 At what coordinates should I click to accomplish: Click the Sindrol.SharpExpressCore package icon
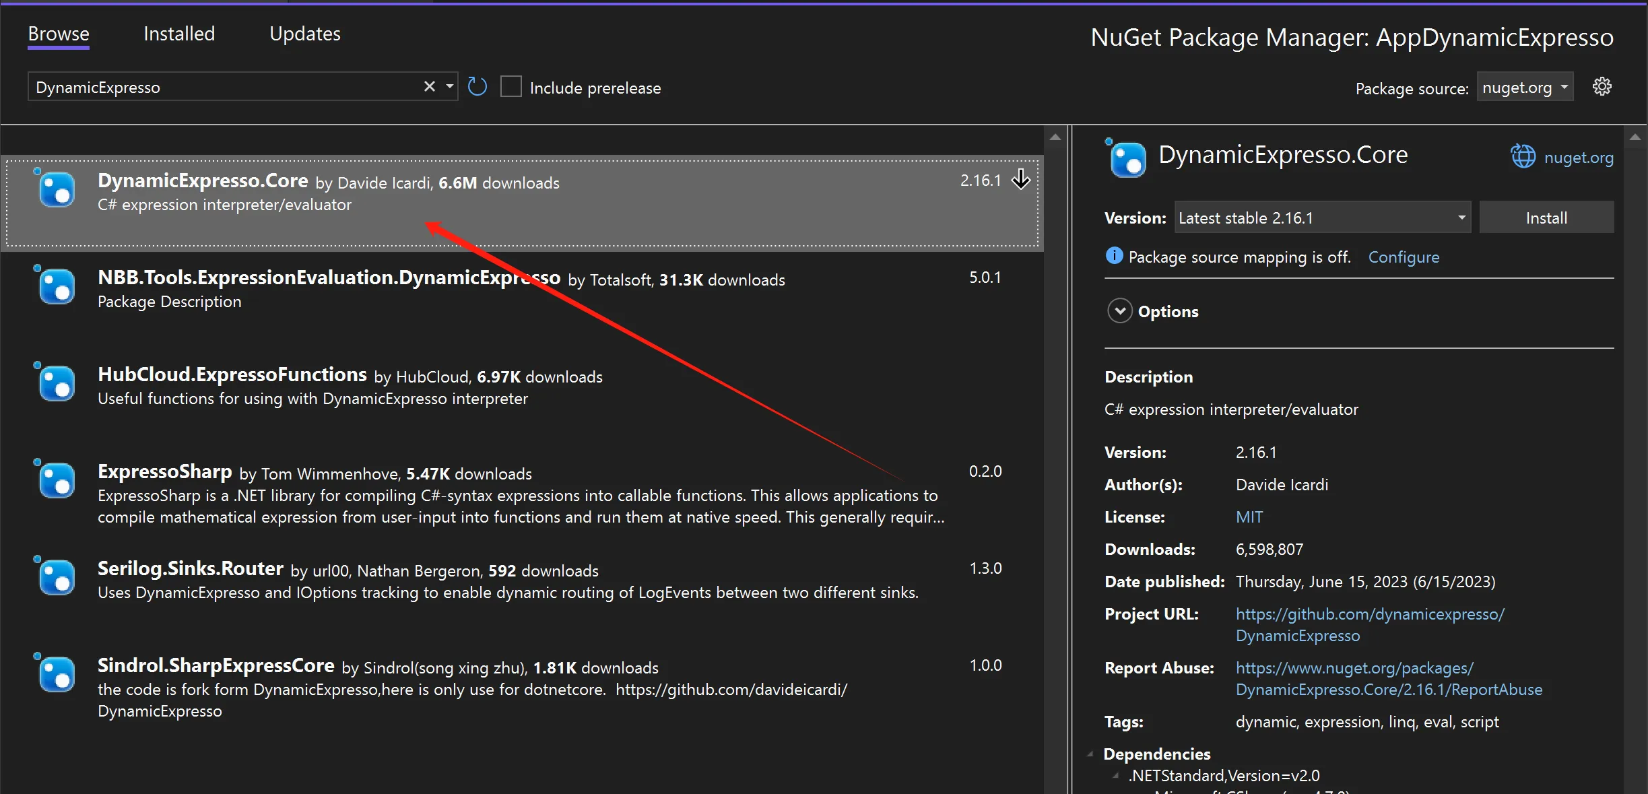[x=55, y=673]
